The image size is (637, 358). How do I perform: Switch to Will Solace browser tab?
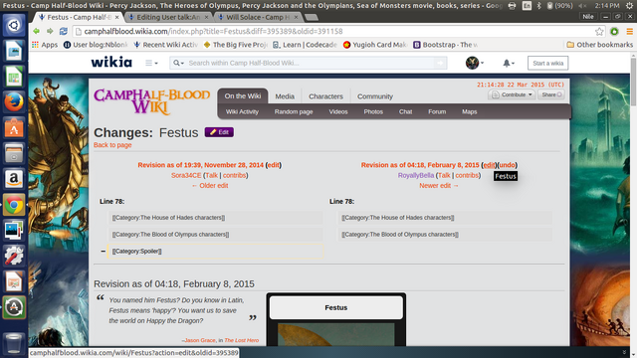(x=258, y=17)
